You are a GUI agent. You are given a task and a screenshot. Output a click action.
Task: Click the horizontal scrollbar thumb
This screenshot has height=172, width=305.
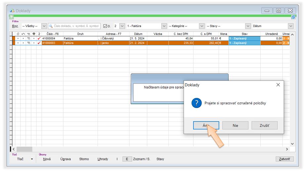click(x=24, y=149)
